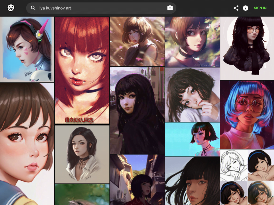Click the app logo face icon
Screen dimensions: 274x205
(11, 8)
